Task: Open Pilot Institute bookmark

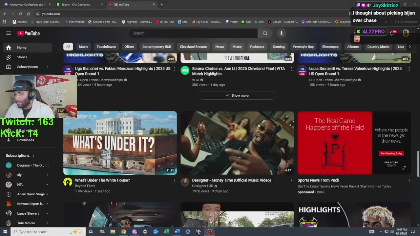Action: click(x=74, y=22)
